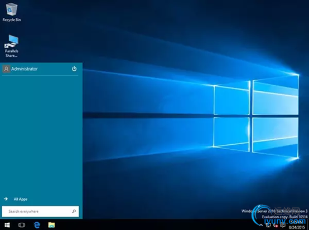Open File Explorer from the taskbar
The image size is (309, 230).
click(x=52, y=225)
